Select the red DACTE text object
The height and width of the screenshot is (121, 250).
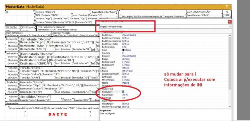click(x=58, y=114)
